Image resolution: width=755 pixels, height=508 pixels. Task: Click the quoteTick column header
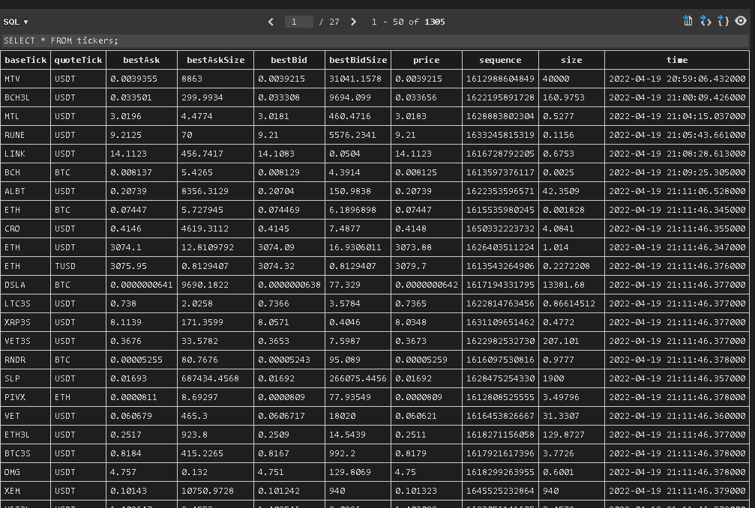pyautogui.click(x=77, y=60)
